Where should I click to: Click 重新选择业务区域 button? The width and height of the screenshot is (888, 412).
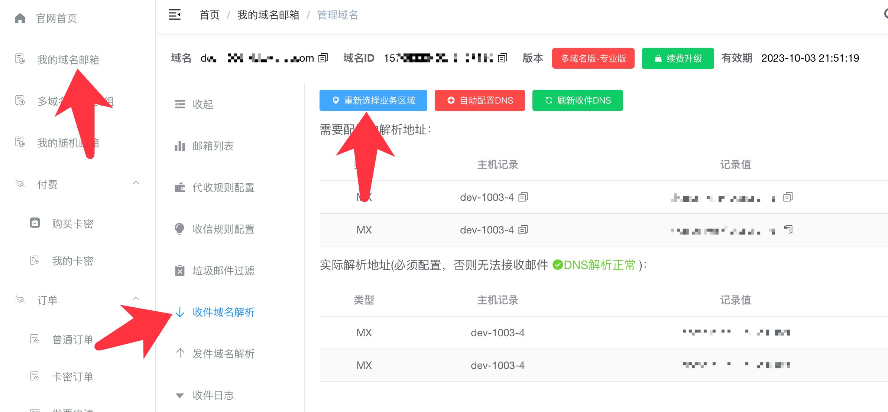373,100
